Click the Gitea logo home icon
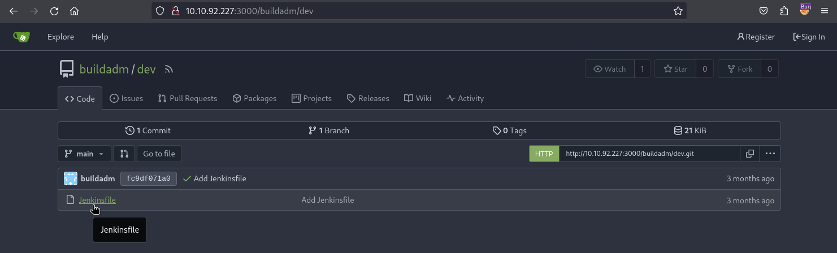 click(21, 37)
